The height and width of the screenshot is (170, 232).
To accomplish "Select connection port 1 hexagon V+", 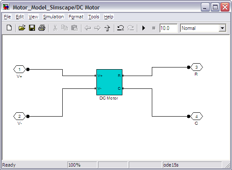I will tap(19, 69).
